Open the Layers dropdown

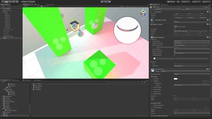pyautogui.click(x=196, y=2)
